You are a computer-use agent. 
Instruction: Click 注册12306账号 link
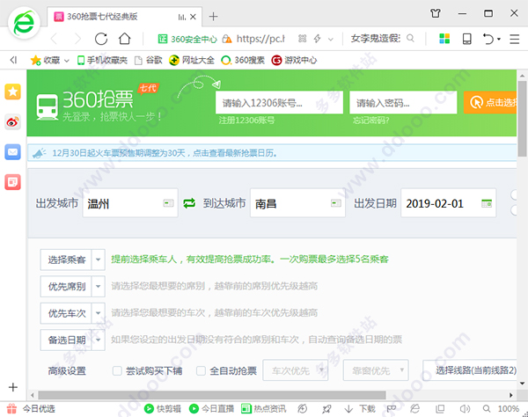click(246, 121)
